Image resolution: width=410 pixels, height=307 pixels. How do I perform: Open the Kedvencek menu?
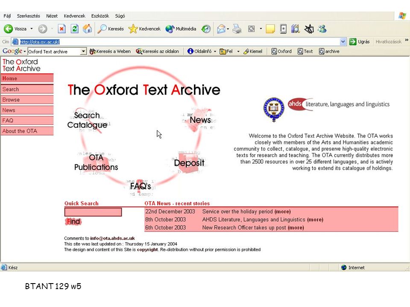[74, 16]
